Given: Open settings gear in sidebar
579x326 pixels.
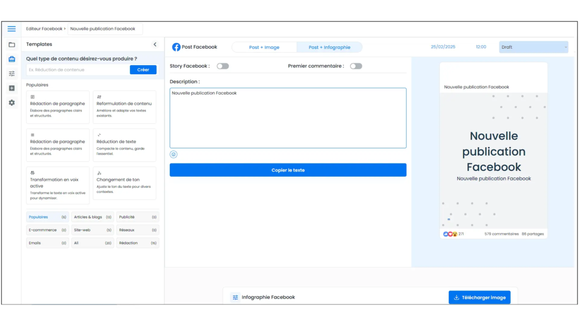Looking at the screenshot, I should (12, 103).
